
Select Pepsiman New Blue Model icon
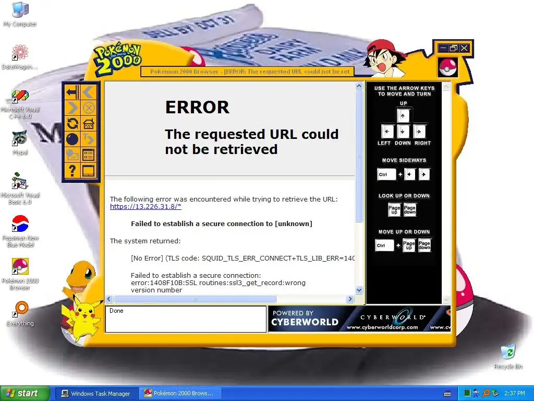[20, 230]
